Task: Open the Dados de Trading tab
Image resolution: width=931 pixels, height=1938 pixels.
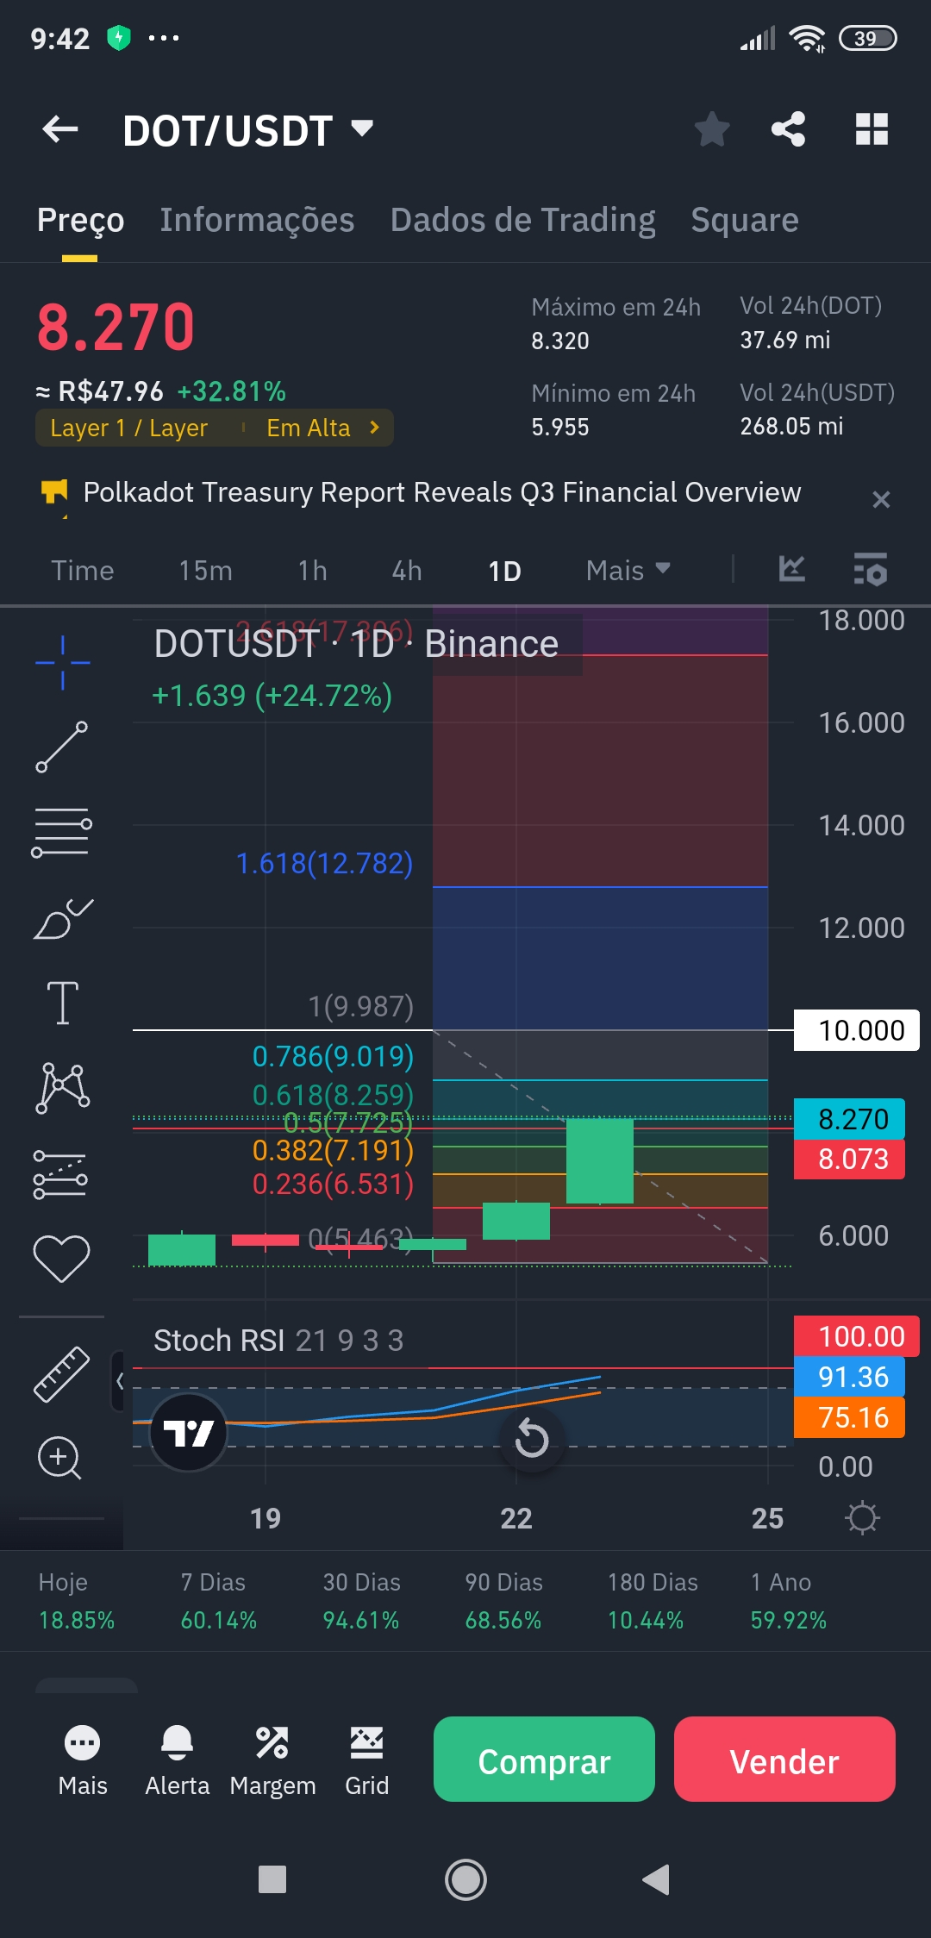Action: (522, 221)
